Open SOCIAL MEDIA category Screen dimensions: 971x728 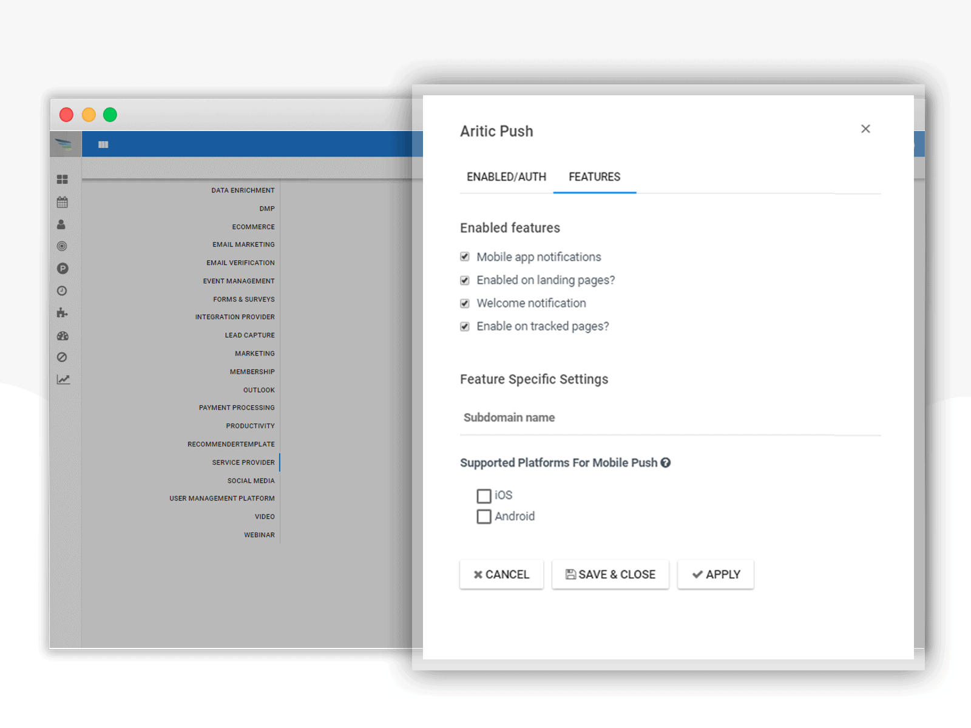pos(251,480)
